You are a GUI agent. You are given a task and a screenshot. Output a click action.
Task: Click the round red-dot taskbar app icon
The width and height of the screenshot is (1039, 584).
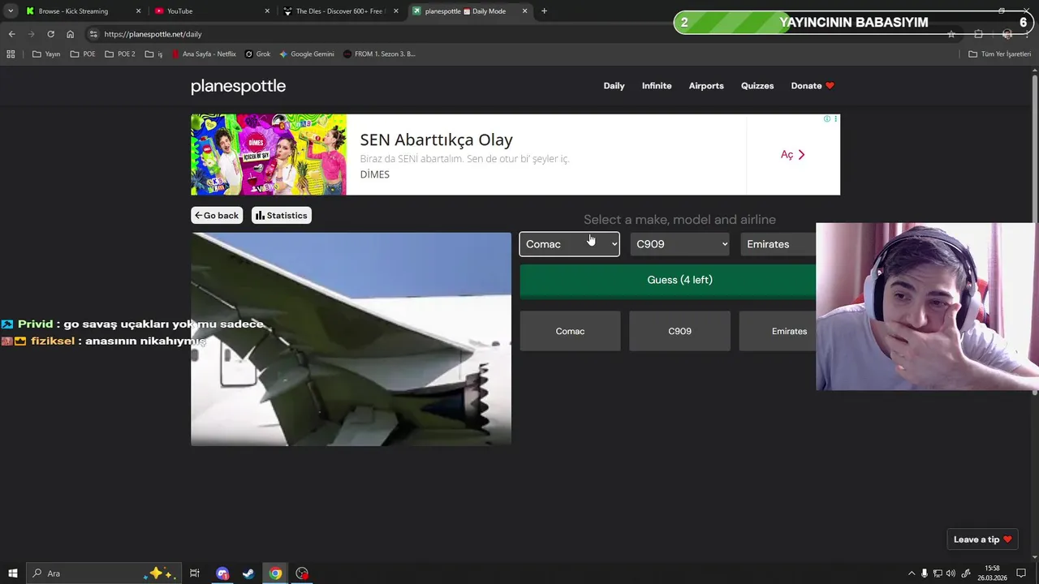click(x=302, y=573)
